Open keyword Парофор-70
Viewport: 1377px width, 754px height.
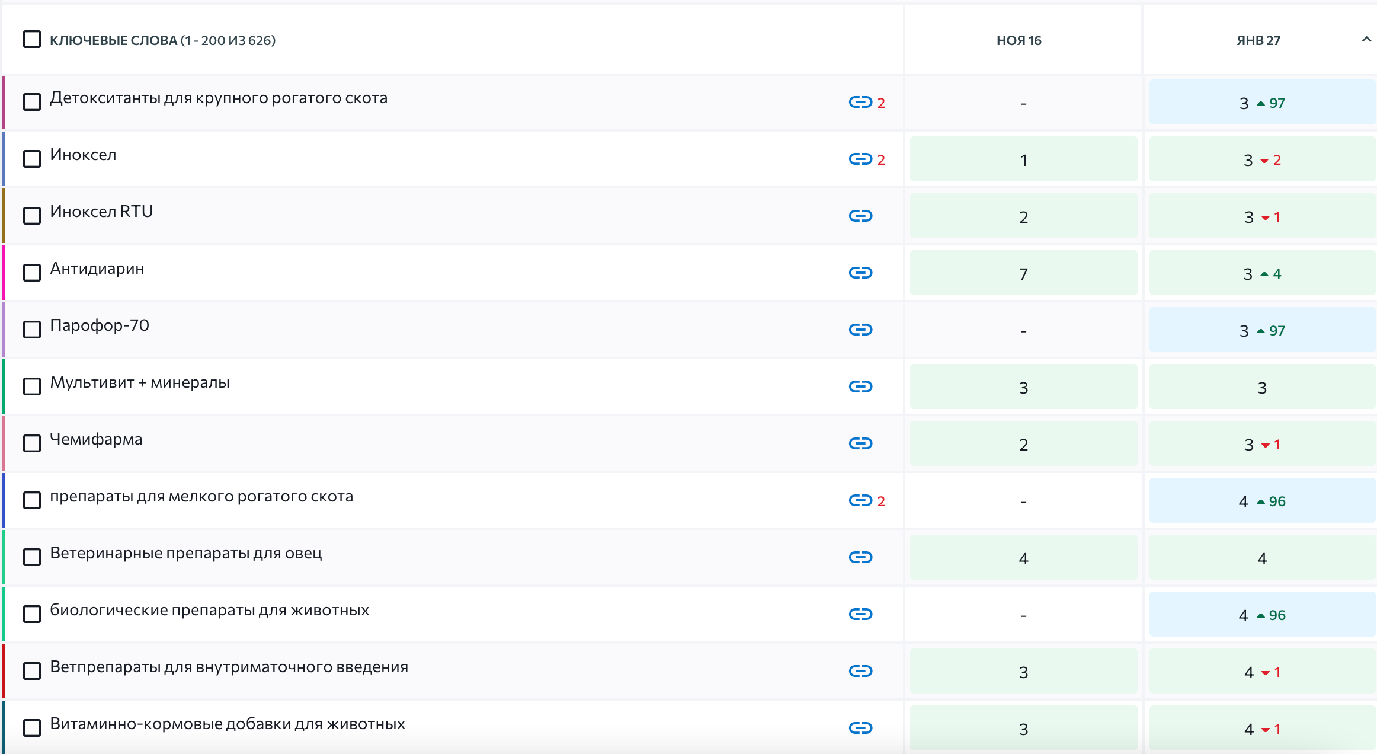100,325
